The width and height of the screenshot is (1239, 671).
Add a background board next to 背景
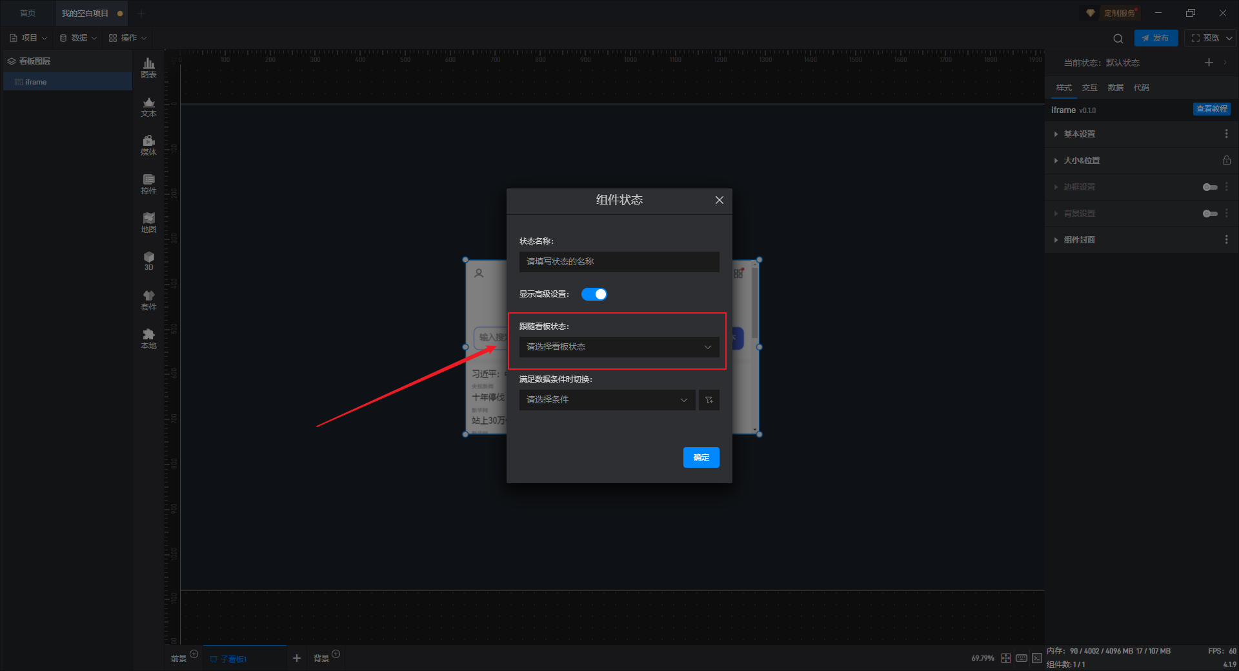point(336,654)
